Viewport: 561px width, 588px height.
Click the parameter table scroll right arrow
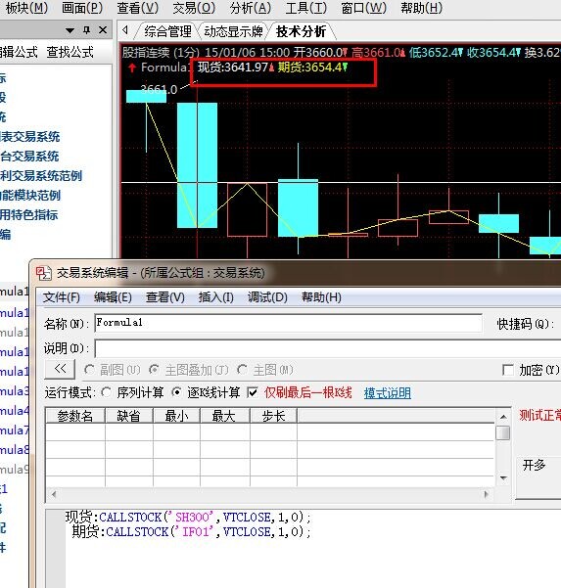(487, 494)
